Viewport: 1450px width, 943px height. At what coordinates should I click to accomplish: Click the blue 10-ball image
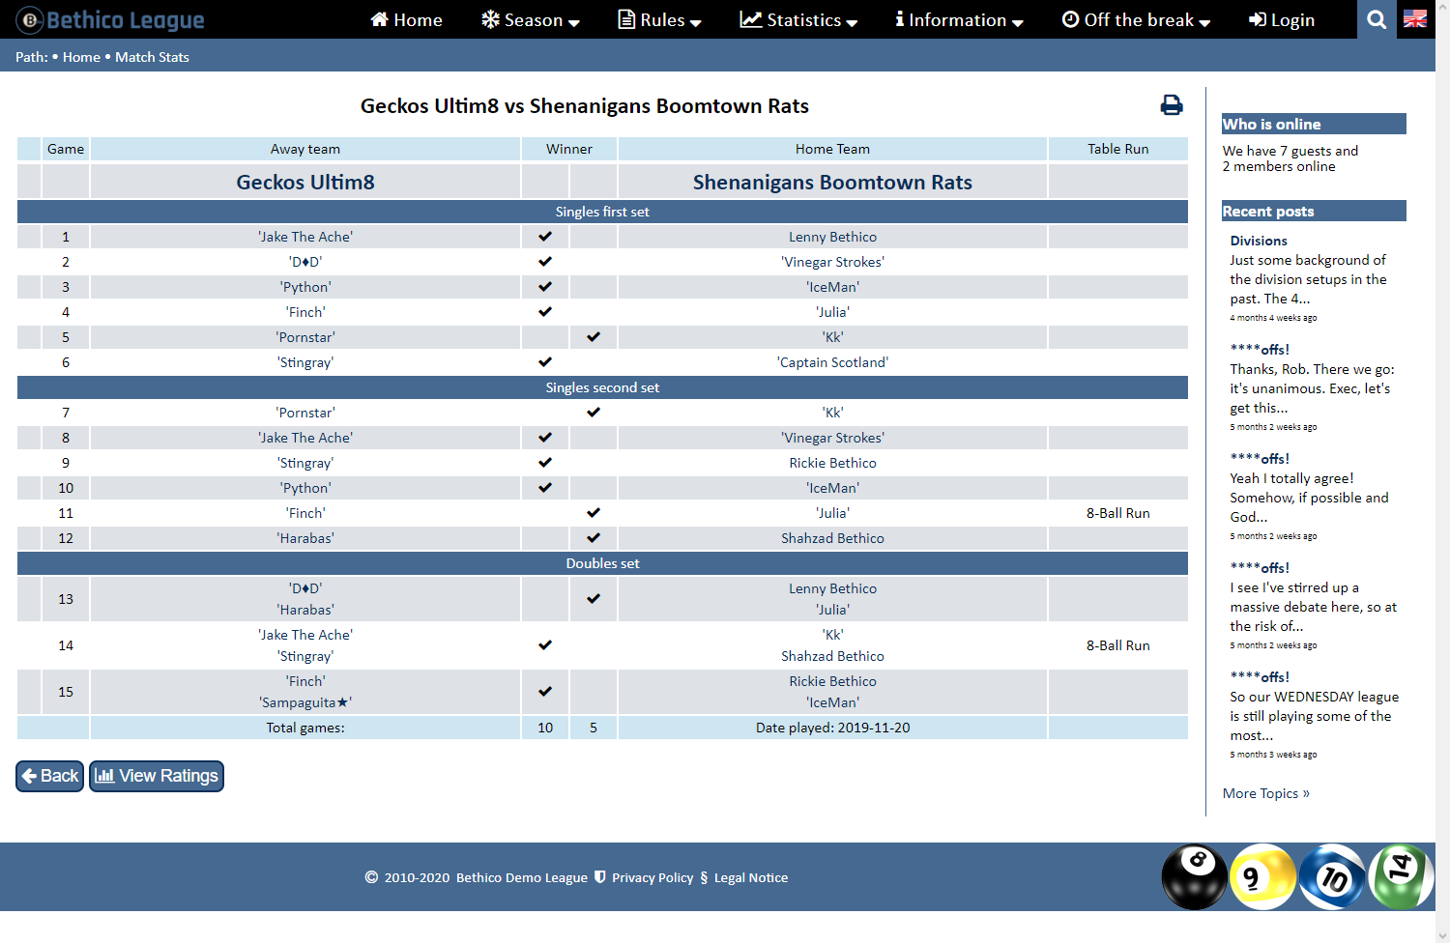(1331, 877)
